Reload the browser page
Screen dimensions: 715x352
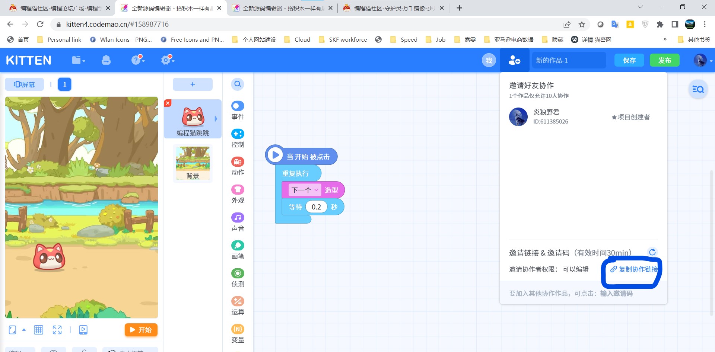pos(40,24)
